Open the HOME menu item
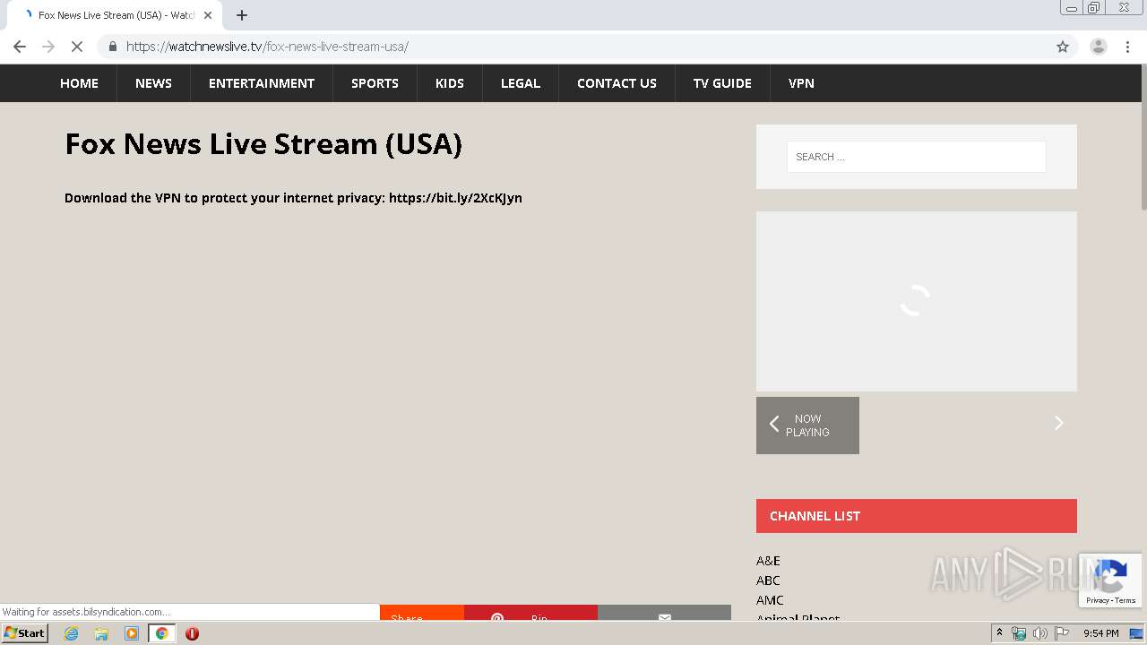The image size is (1147, 645). [79, 83]
